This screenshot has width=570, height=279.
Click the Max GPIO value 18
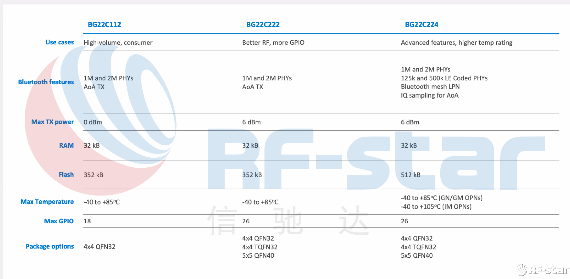coord(87,221)
